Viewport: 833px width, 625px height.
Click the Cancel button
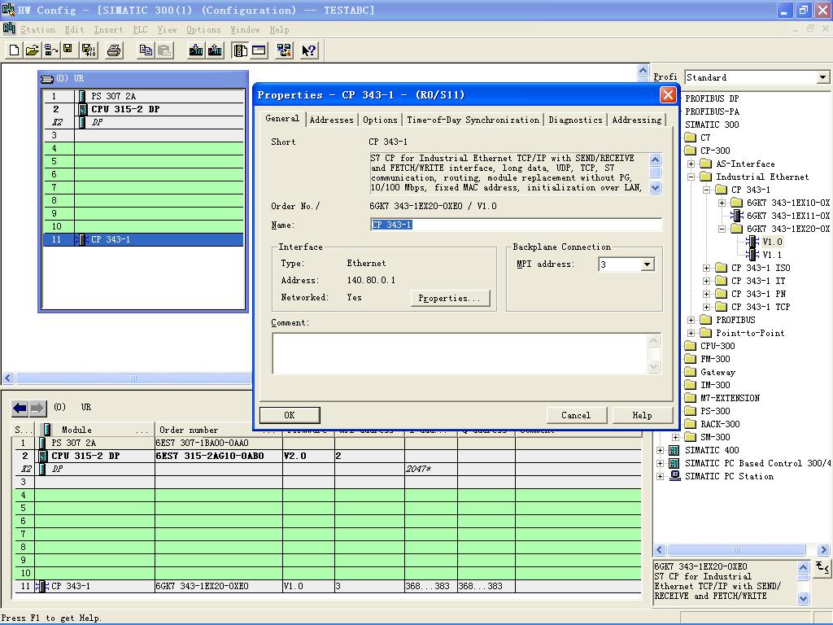[x=576, y=415]
